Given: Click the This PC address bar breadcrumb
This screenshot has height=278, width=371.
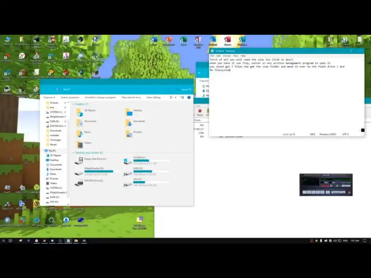Looking at the screenshot, I should point(67,89).
